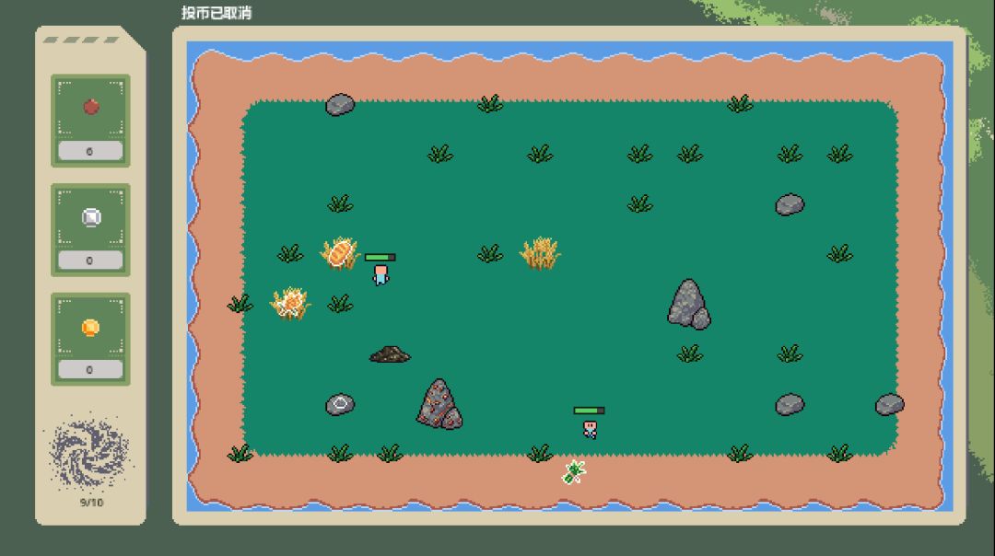Harvest the plain golden wheat mid-field

click(x=540, y=253)
